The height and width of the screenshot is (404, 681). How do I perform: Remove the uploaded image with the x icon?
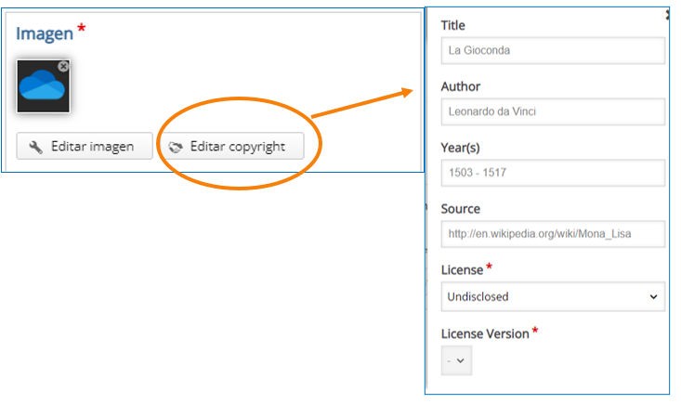pos(63,66)
